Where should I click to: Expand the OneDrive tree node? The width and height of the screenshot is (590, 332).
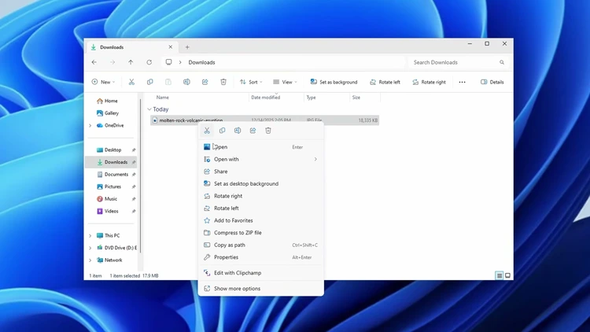[x=90, y=125]
